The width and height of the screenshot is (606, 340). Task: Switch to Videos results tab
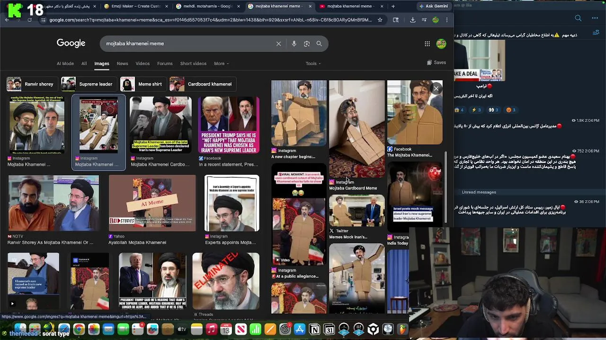143,63
